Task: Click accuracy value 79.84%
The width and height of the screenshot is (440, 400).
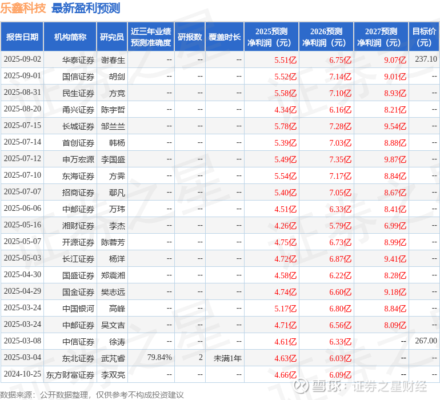Action: click(159, 357)
